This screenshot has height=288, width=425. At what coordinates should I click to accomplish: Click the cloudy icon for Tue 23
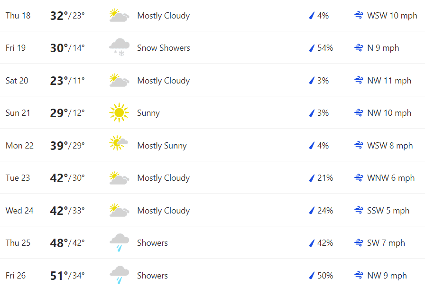click(119, 178)
